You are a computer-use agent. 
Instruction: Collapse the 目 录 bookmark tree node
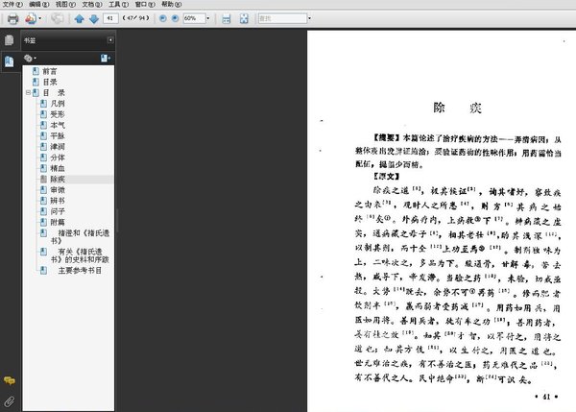pyautogui.click(x=29, y=92)
